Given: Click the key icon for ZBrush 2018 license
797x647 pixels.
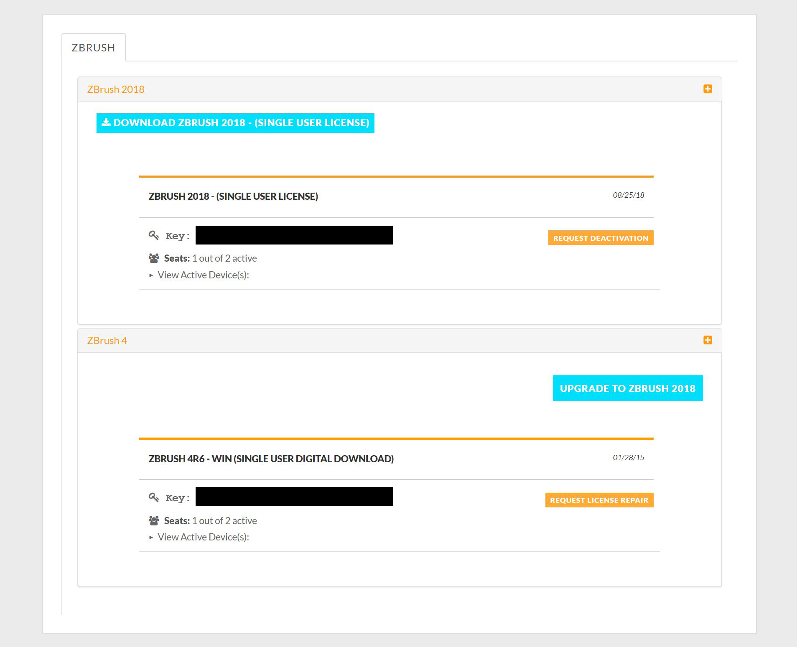Looking at the screenshot, I should 154,236.
